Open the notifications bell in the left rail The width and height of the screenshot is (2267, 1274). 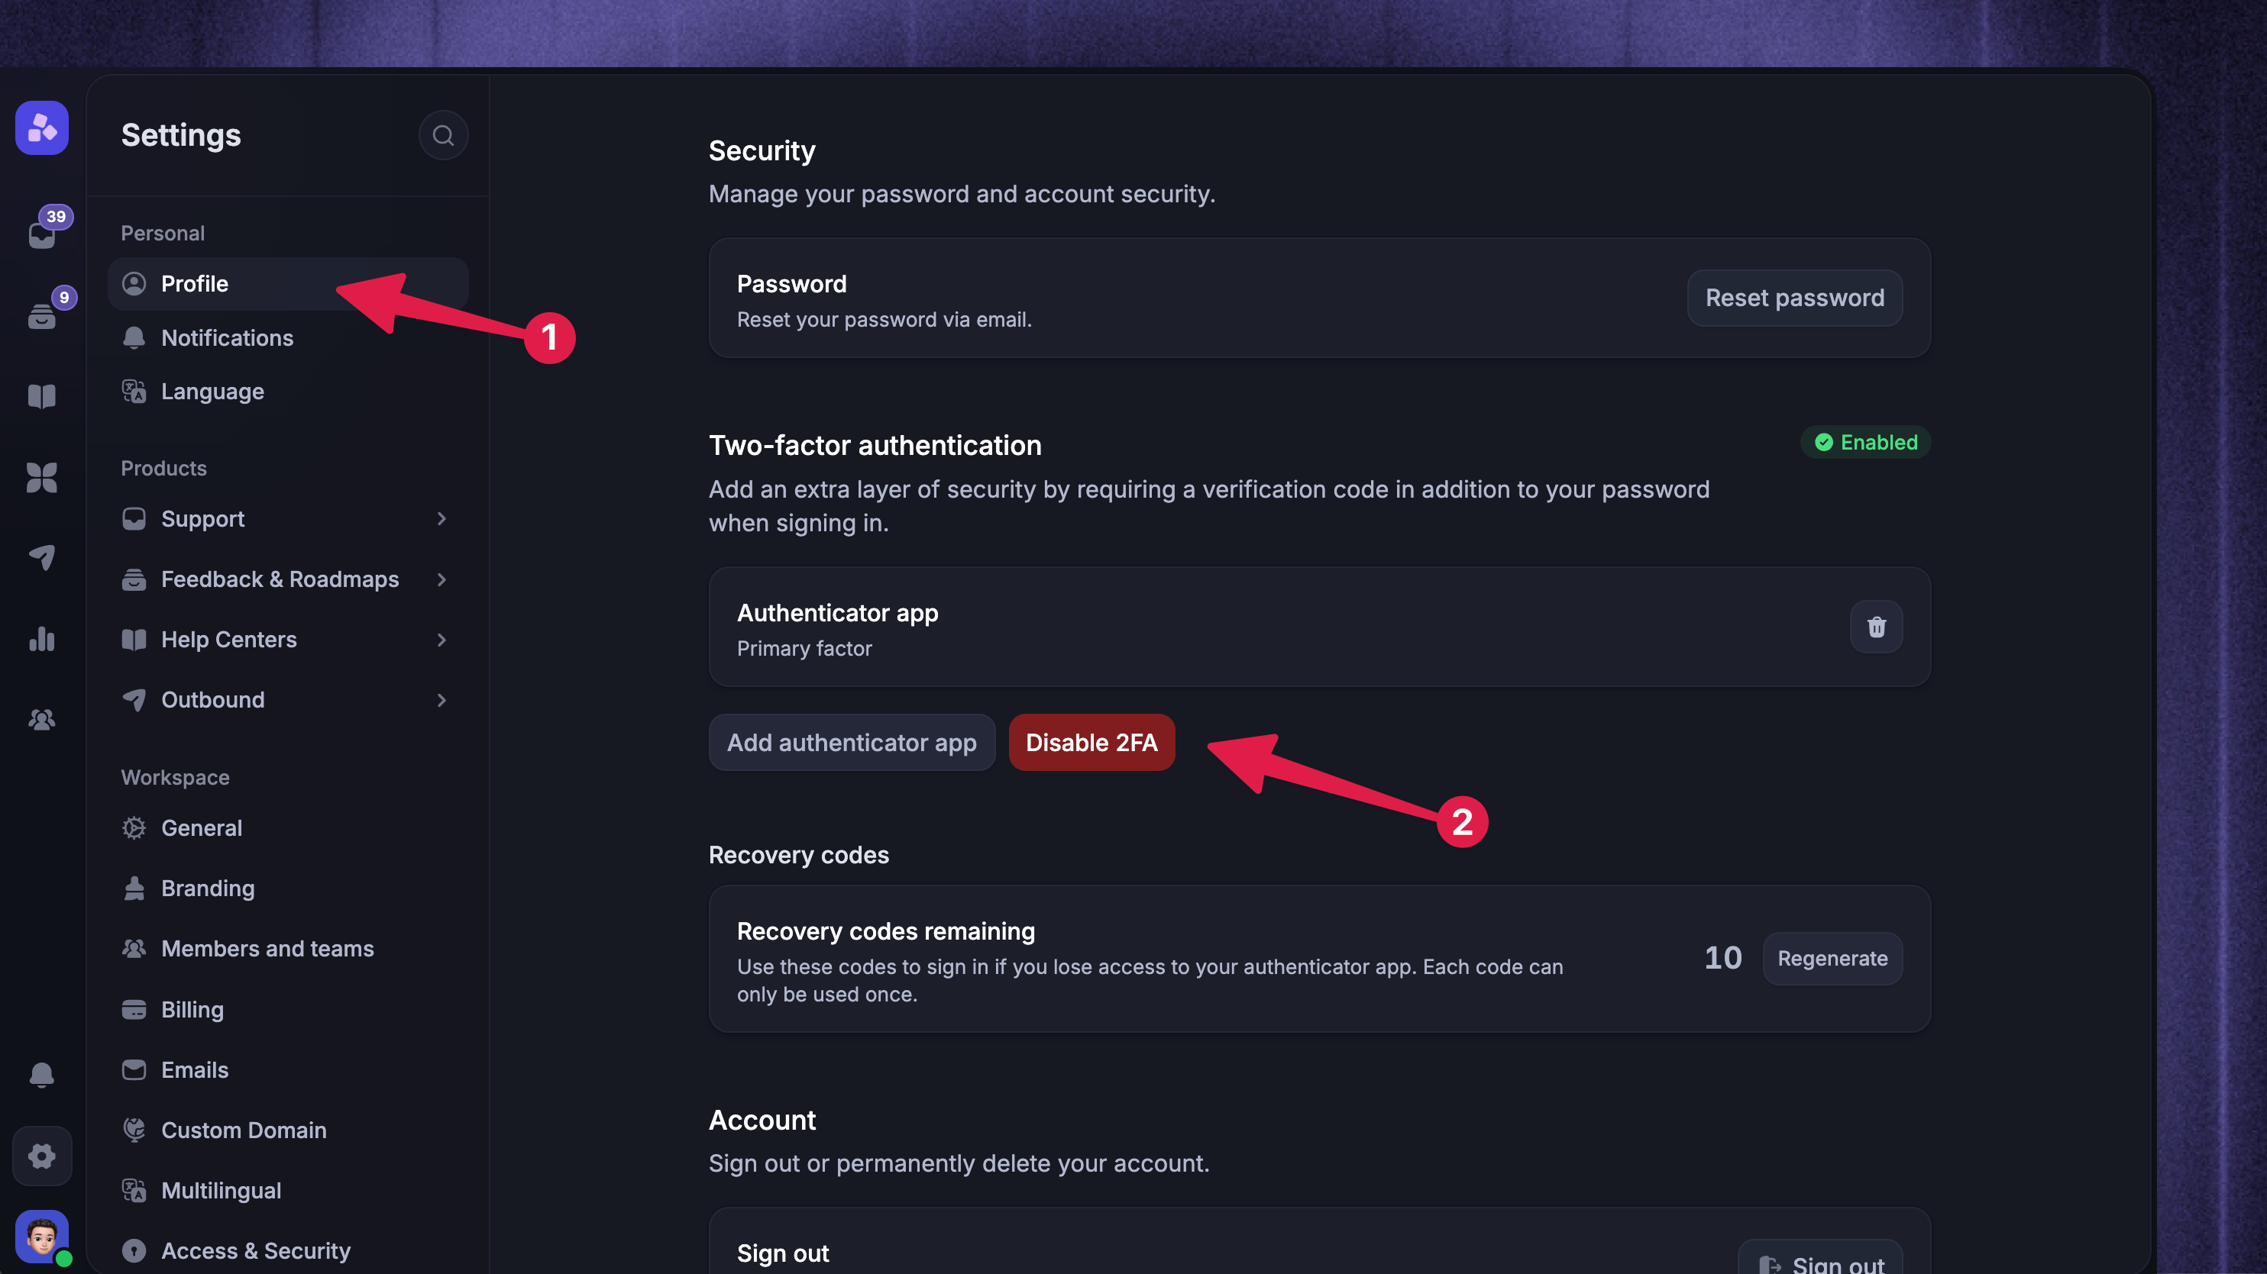click(42, 1075)
